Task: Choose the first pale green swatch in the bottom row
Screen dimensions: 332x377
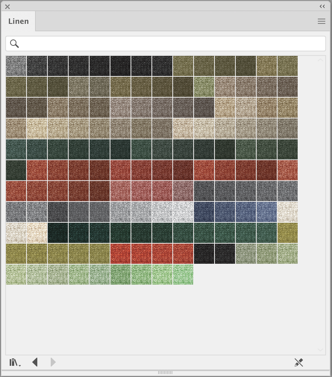Action: click(16, 275)
